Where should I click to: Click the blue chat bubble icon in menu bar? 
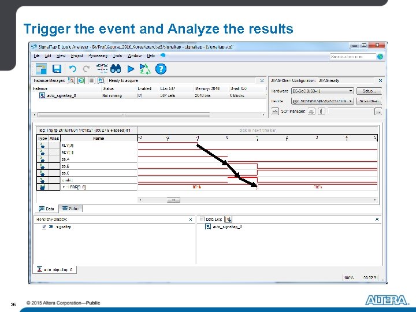[163, 55]
